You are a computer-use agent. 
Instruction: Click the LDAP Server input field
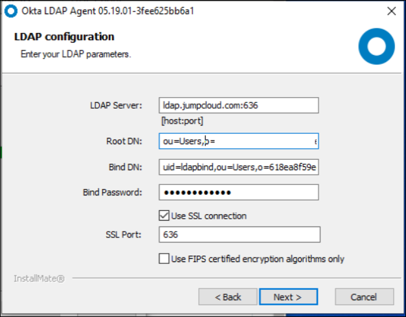click(x=238, y=105)
